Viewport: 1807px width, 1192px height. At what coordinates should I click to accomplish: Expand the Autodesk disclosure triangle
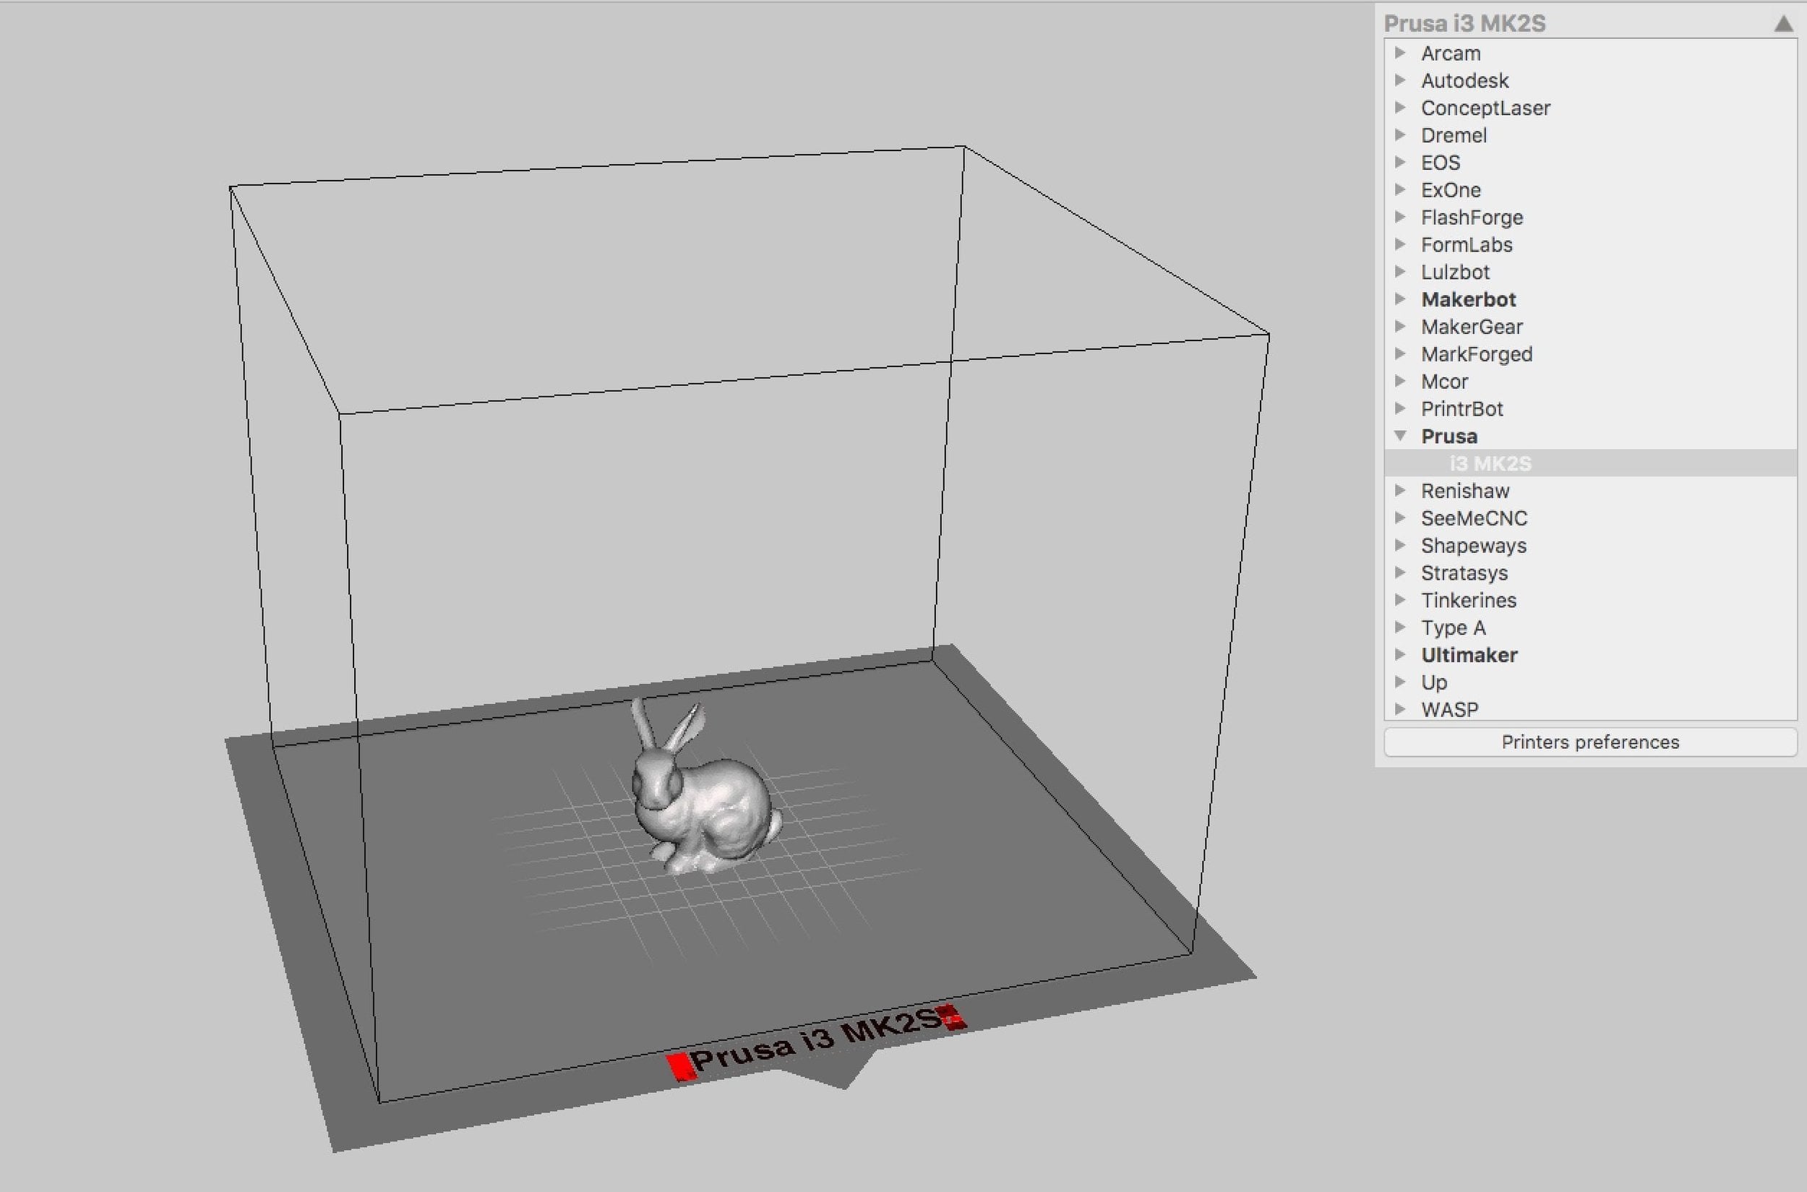pos(1399,80)
